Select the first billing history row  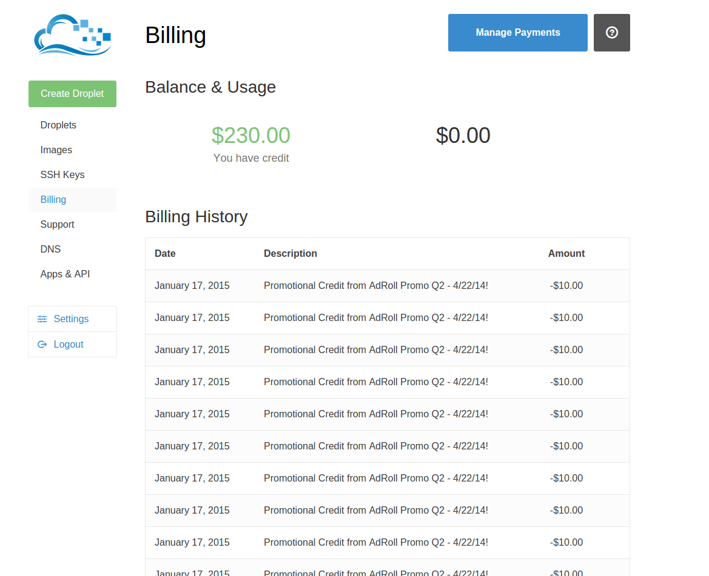pos(388,286)
